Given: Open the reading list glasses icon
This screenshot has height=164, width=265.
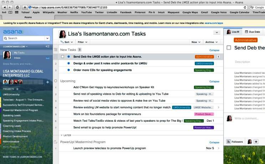Looking at the screenshot, I should pos(4,12).
